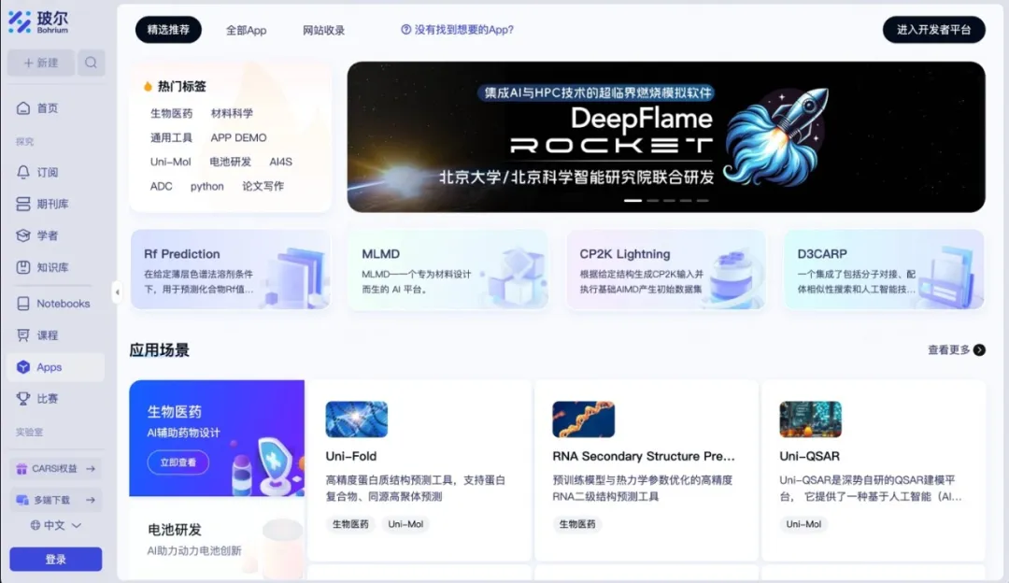The height and width of the screenshot is (583, 1009).
Task: Open 比赛 trophy icon in sidebar
Action: [x=24, y=399]
